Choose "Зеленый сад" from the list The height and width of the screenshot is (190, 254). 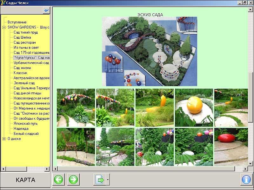point(24,83)
